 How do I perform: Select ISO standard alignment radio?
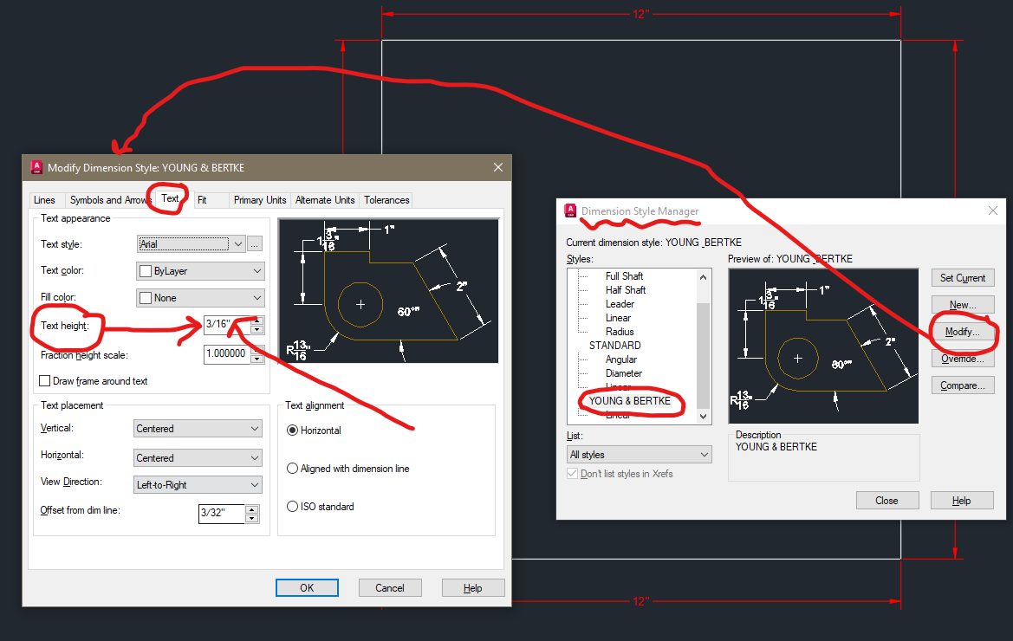pos(293,507)
